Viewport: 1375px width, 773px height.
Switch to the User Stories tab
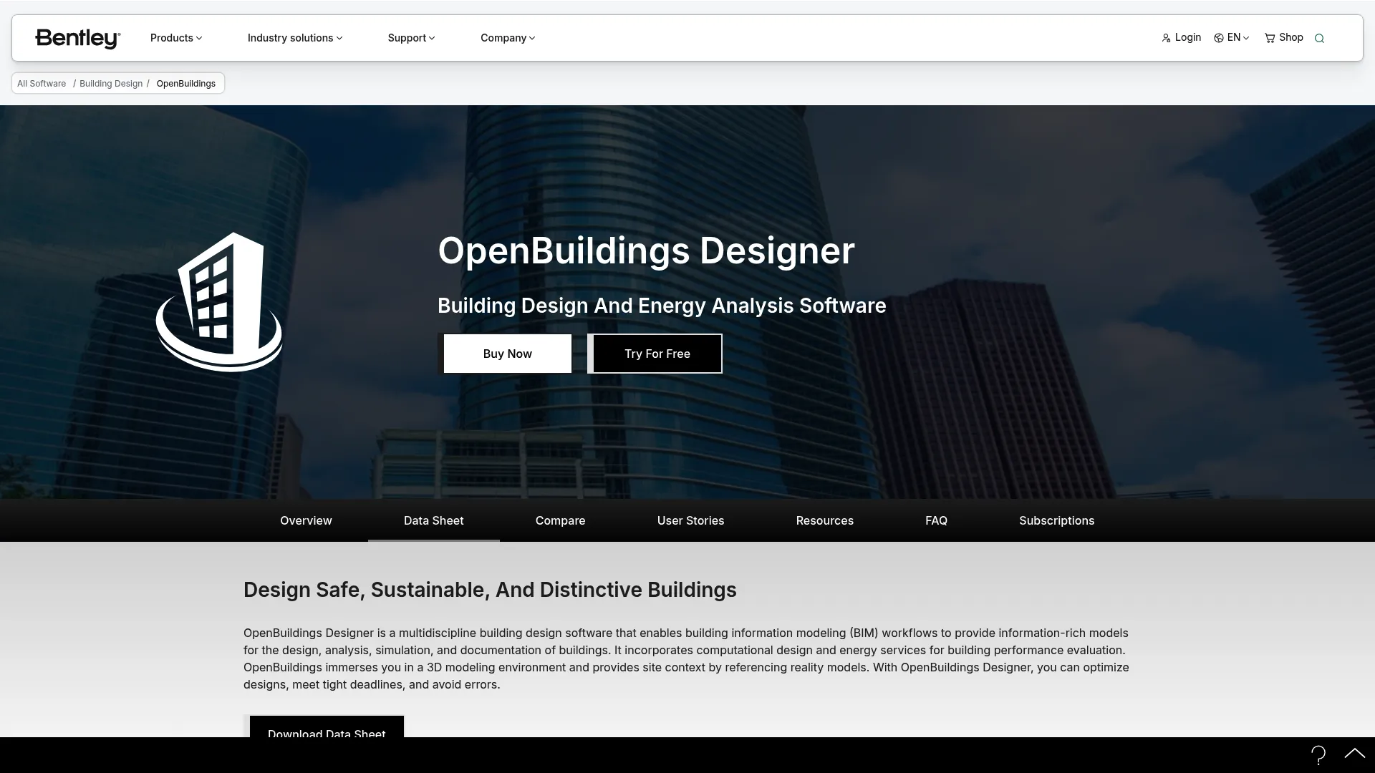(x=691, y=520)
